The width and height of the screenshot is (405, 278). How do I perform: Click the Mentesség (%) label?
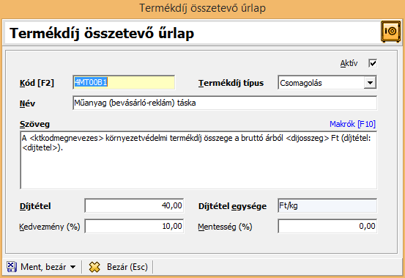(225, 227)
